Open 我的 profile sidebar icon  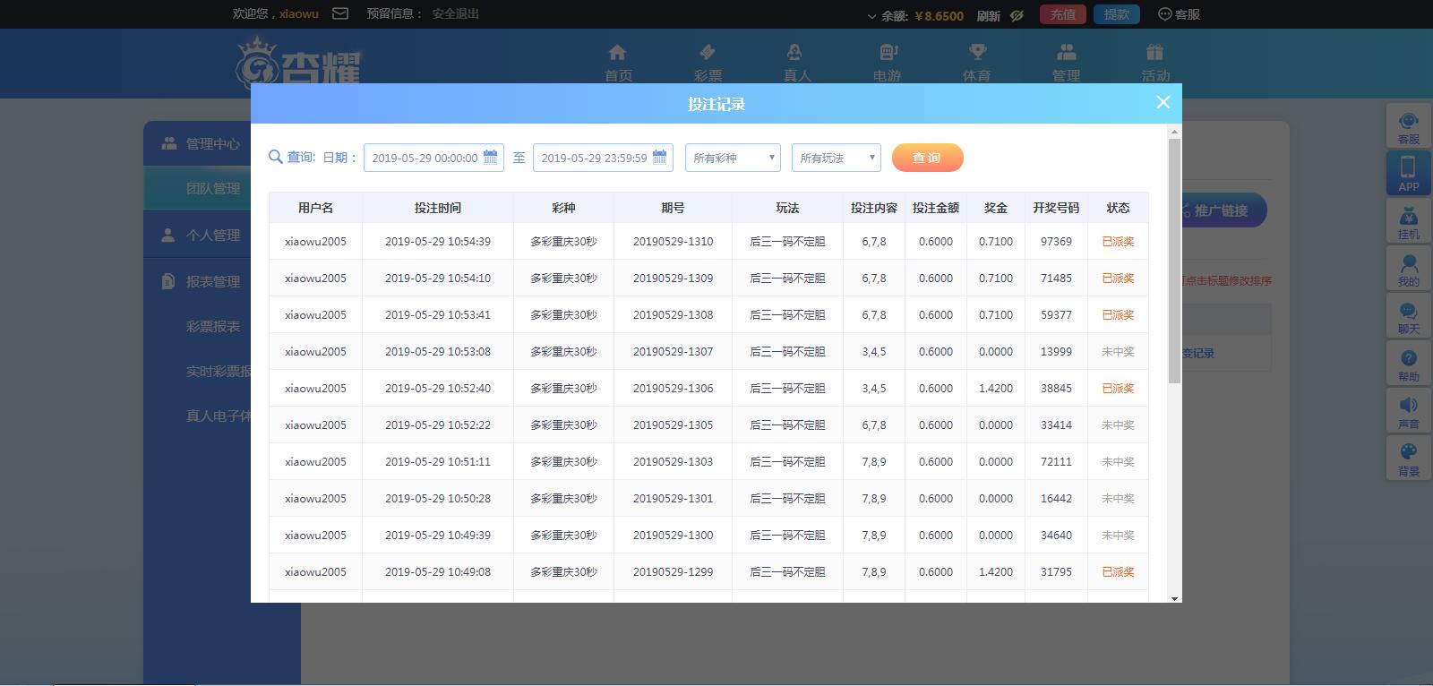[1408, 268]
